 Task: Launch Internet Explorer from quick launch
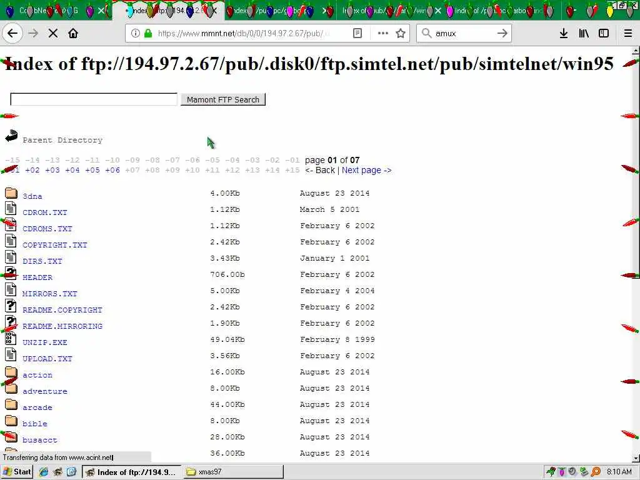click(44, 472)
